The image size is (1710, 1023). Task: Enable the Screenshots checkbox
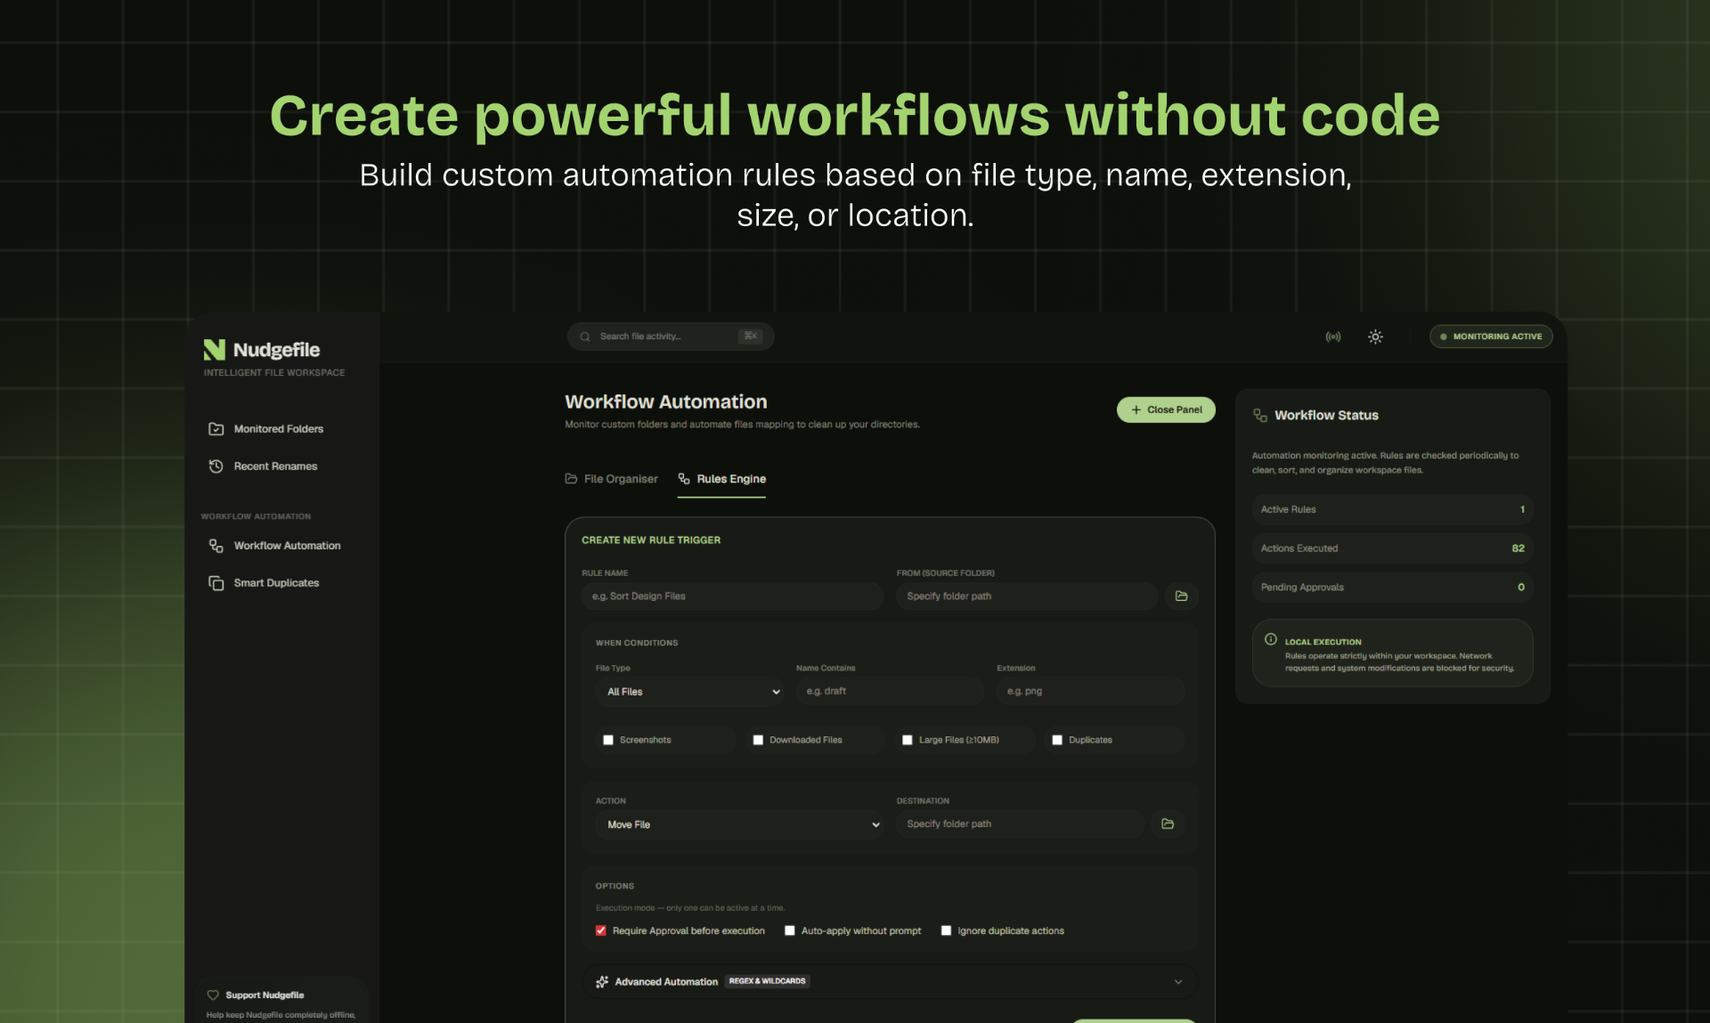click(x=608, y=740)
